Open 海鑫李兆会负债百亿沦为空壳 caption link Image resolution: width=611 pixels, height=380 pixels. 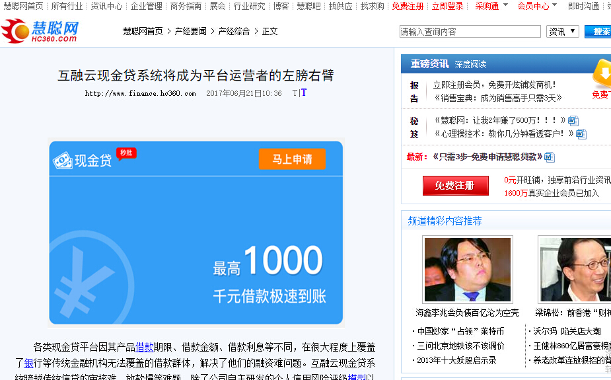(x=467, y=313)
